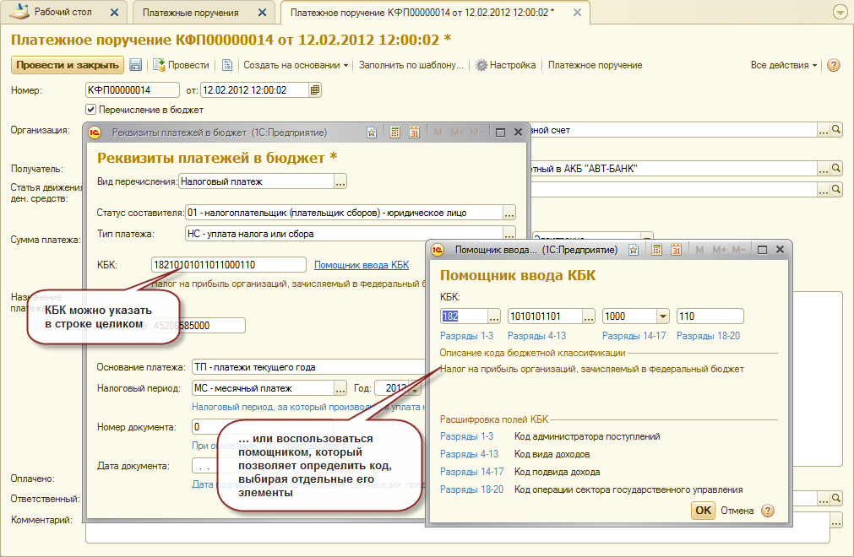Click the magnifier beside Статья движения field
This screenshot has width=854, height=557.
click(x=836, y=189)
